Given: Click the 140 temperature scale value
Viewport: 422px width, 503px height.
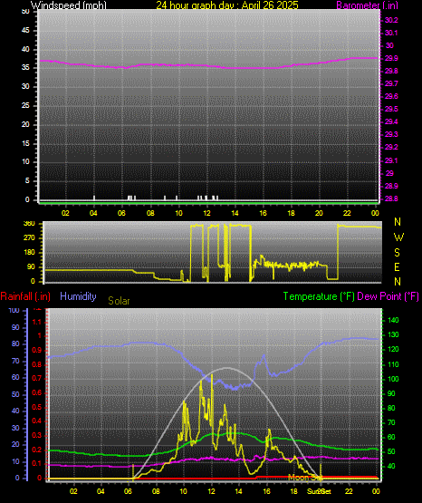Looking at the screenshot, I should (393, 320).
